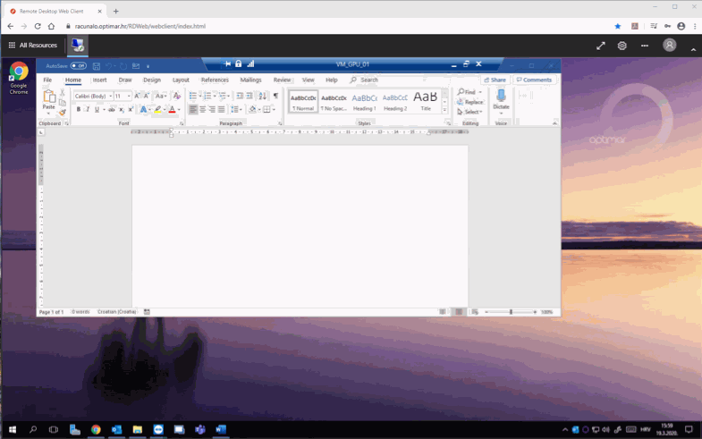Screen dimensions: 702x439
Task: Click Increase Font Size icon
Action: [137, 96]
